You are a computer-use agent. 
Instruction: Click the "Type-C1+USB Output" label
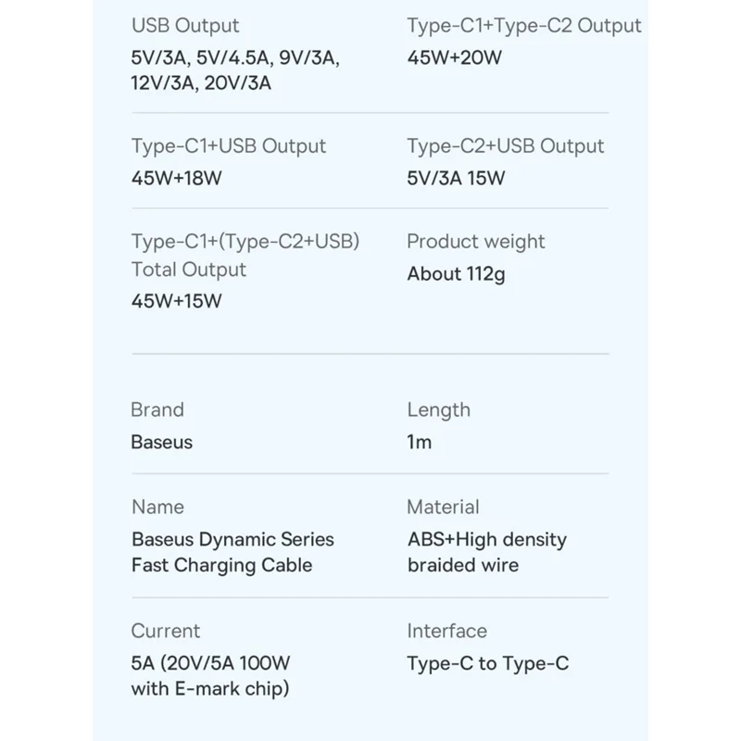click(x=229, y=146)
